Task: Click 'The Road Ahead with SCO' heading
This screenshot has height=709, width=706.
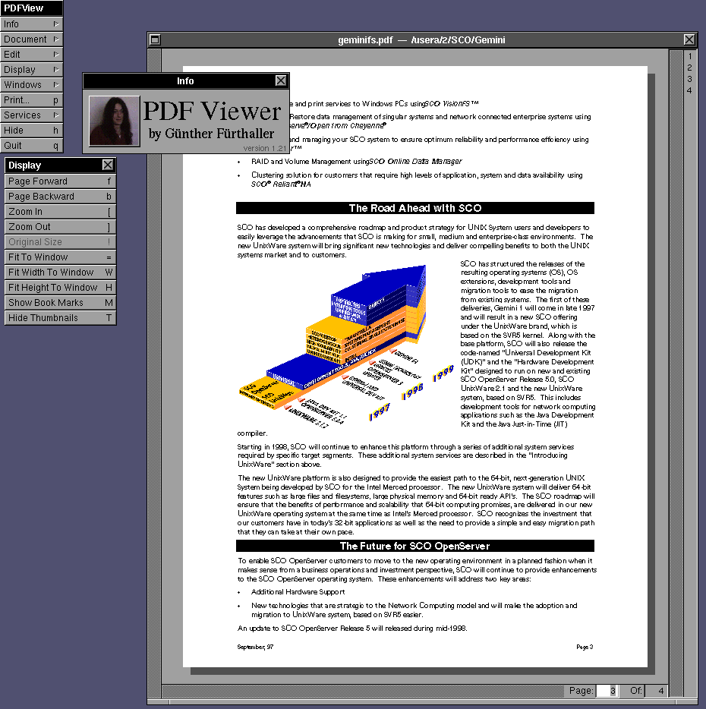Action: 414,208
